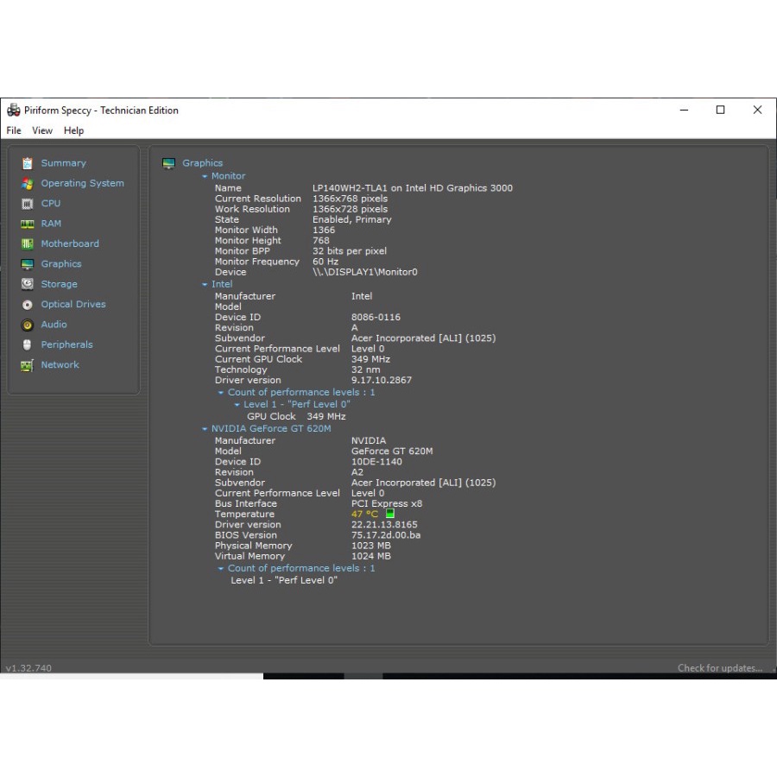Image resolution: width=777 pixels, height=777 pixels.
Task: Click the Network section icon
Action: point(28,365)
